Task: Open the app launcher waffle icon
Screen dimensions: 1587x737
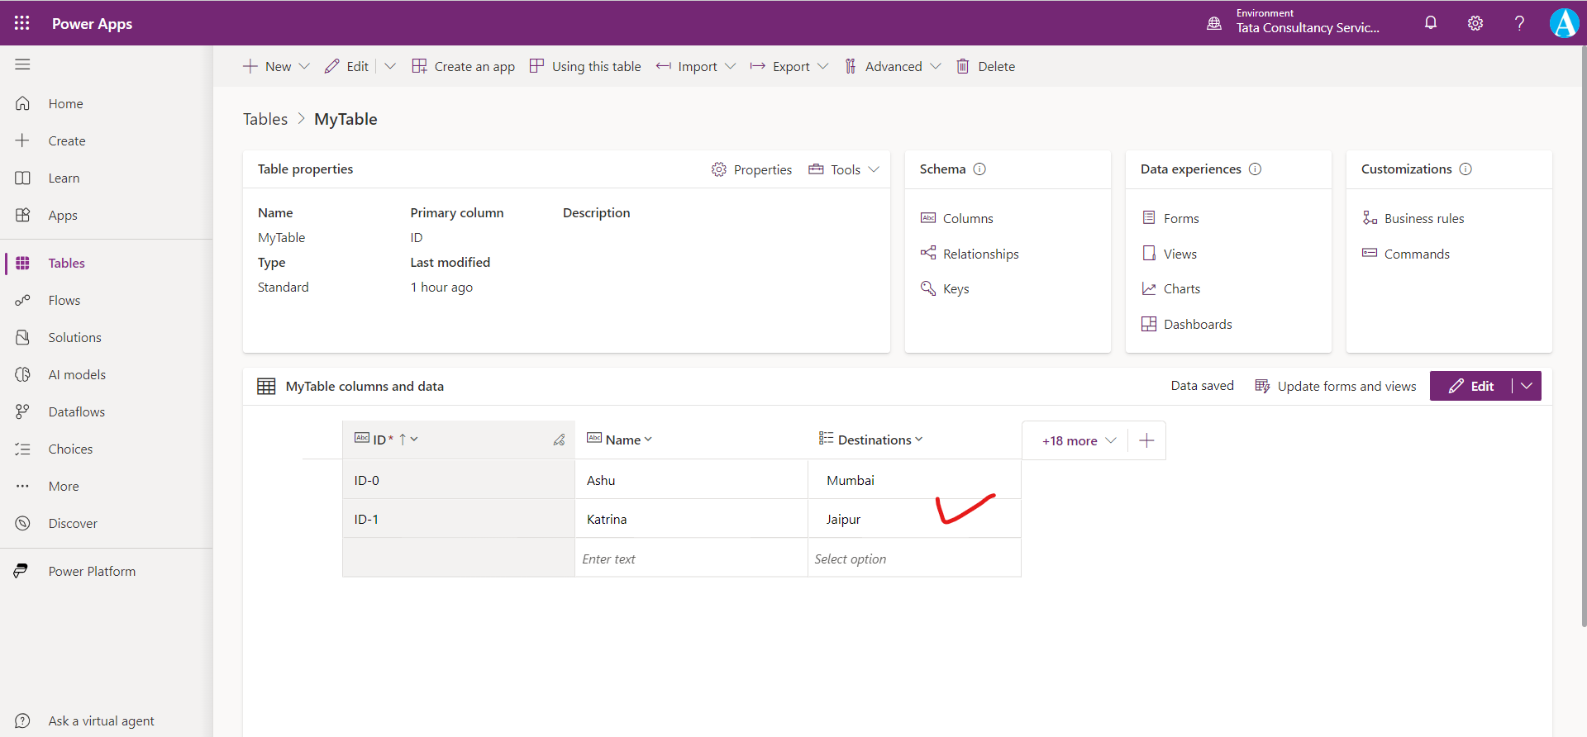Action: 22,23
